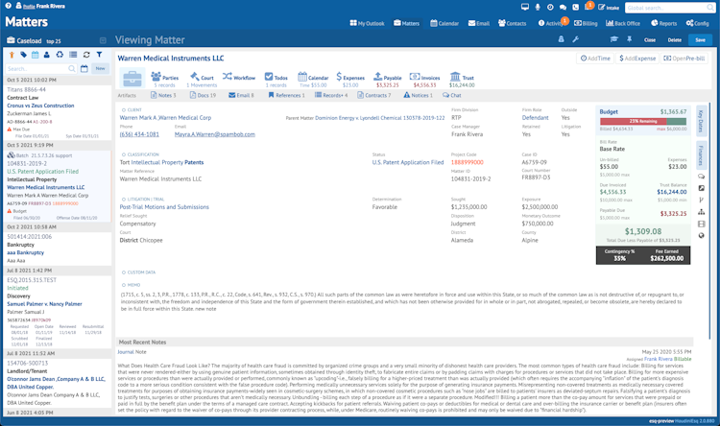Open the Email main tab
This screenshot has width=720, height=426.
pyautogui.click(x=479, y=23)
